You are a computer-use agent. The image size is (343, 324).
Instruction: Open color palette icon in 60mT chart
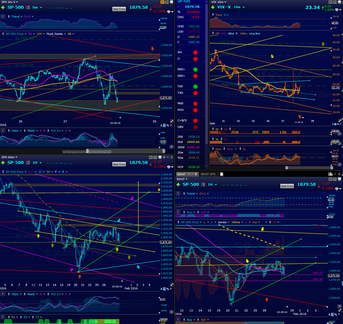click(x=337, y=189)
